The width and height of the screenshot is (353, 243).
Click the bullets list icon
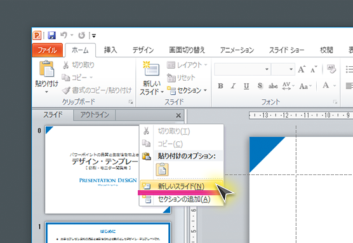pyautogui.click(x=349, y=69)
